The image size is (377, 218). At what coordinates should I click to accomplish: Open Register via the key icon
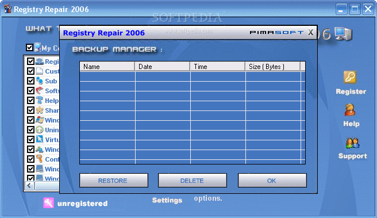(x=350, y=77)
